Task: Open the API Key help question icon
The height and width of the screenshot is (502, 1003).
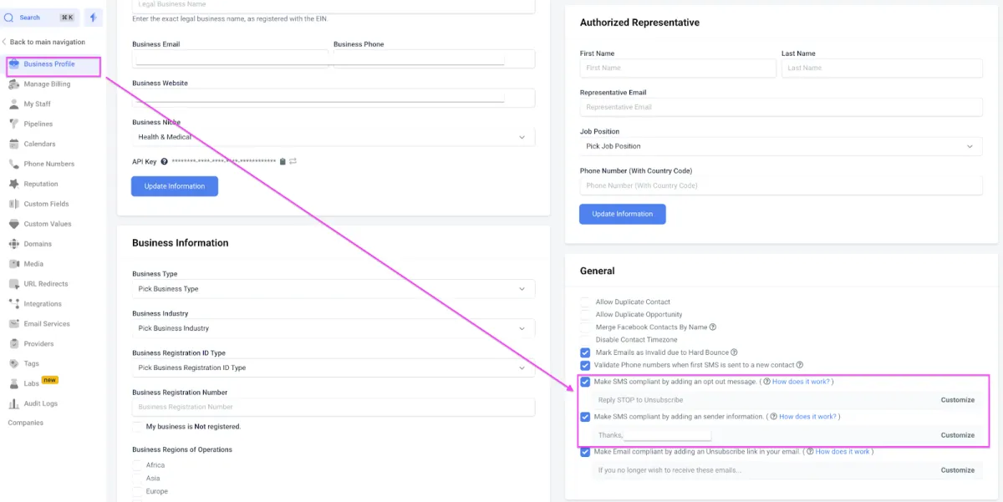Action: point(165,161)
